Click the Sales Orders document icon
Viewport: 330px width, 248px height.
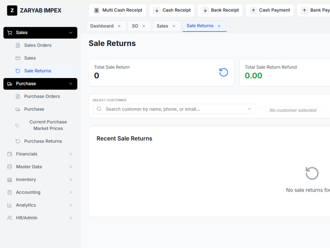click(x=18, y=45)
